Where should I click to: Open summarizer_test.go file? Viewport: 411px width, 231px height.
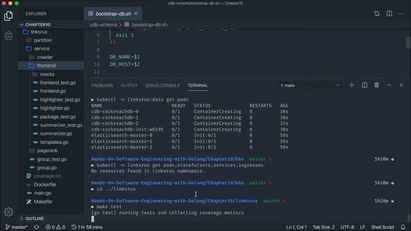tap(62, 125)
